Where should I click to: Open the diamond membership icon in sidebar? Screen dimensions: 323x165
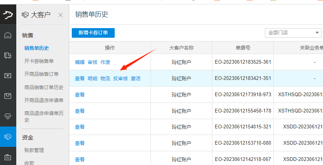(8, 117)
